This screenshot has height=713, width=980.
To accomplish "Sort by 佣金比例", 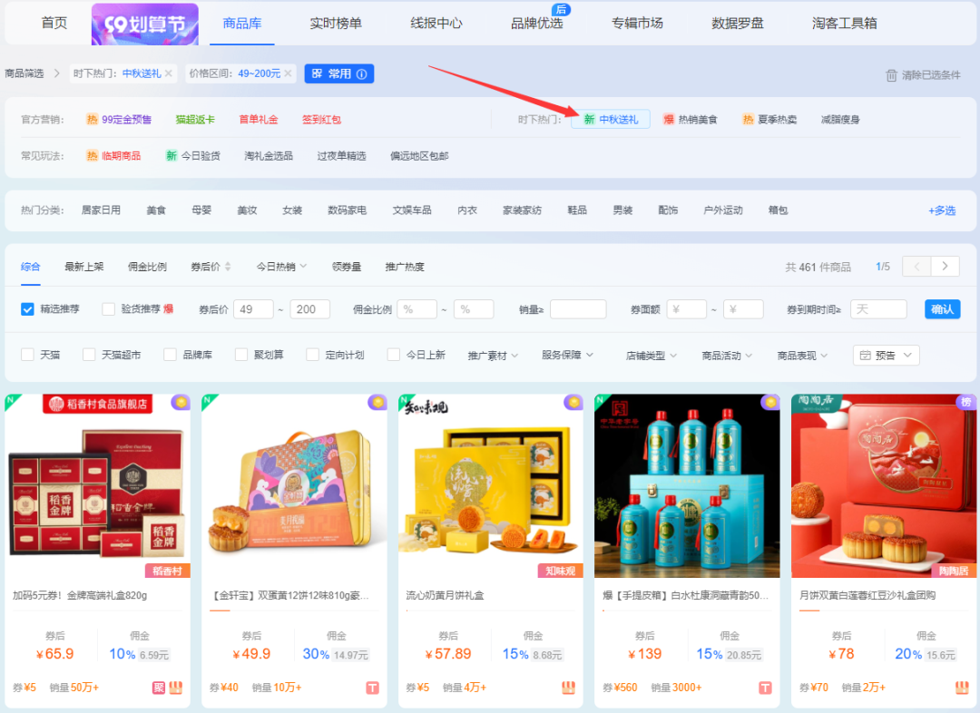I will click(x=148, y=267).
